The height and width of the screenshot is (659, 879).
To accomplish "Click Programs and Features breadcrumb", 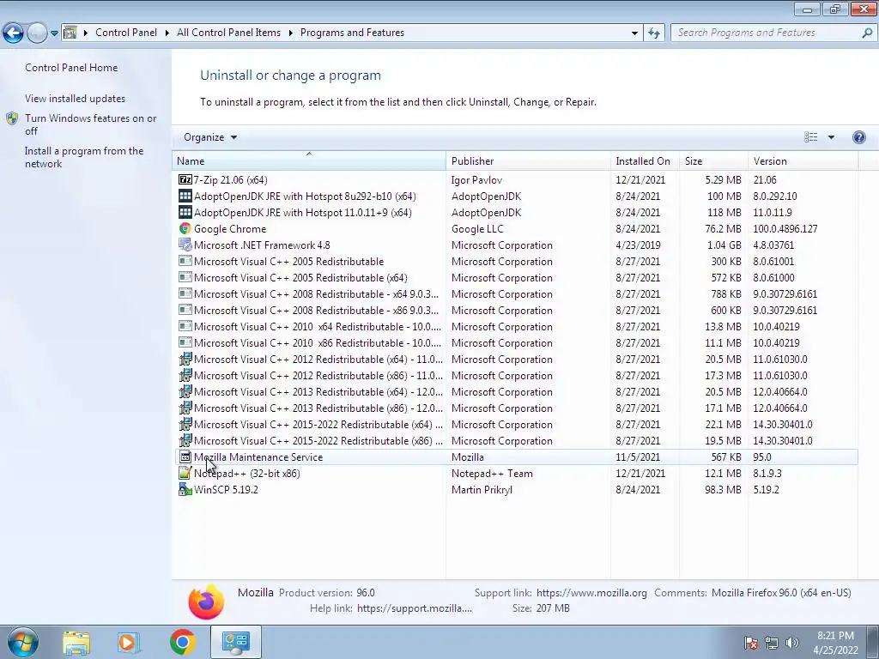I will (x=352, y=33).
